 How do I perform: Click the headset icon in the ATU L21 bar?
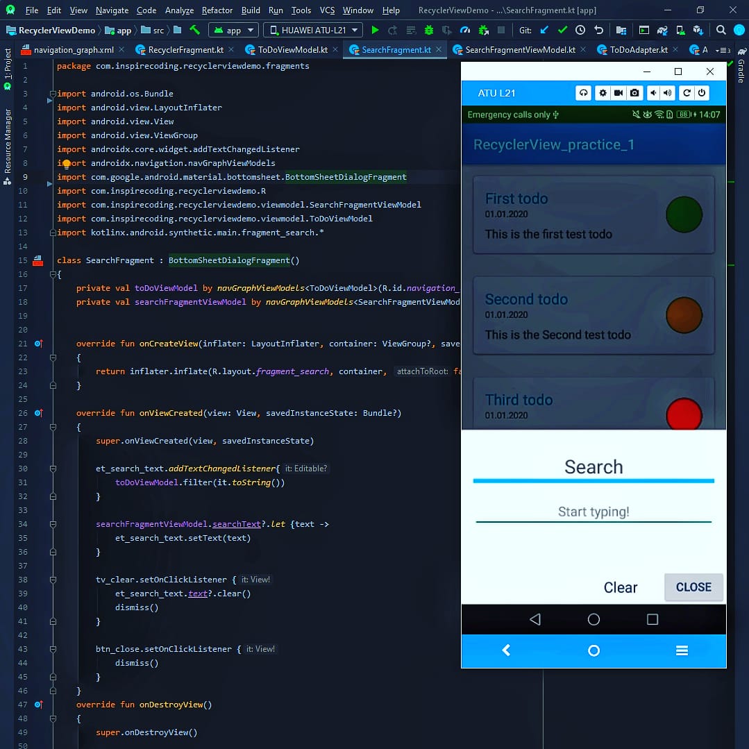click(583, 92)
